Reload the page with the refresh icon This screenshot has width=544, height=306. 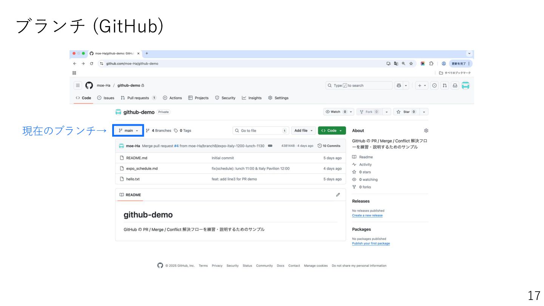tap(91, 63)
